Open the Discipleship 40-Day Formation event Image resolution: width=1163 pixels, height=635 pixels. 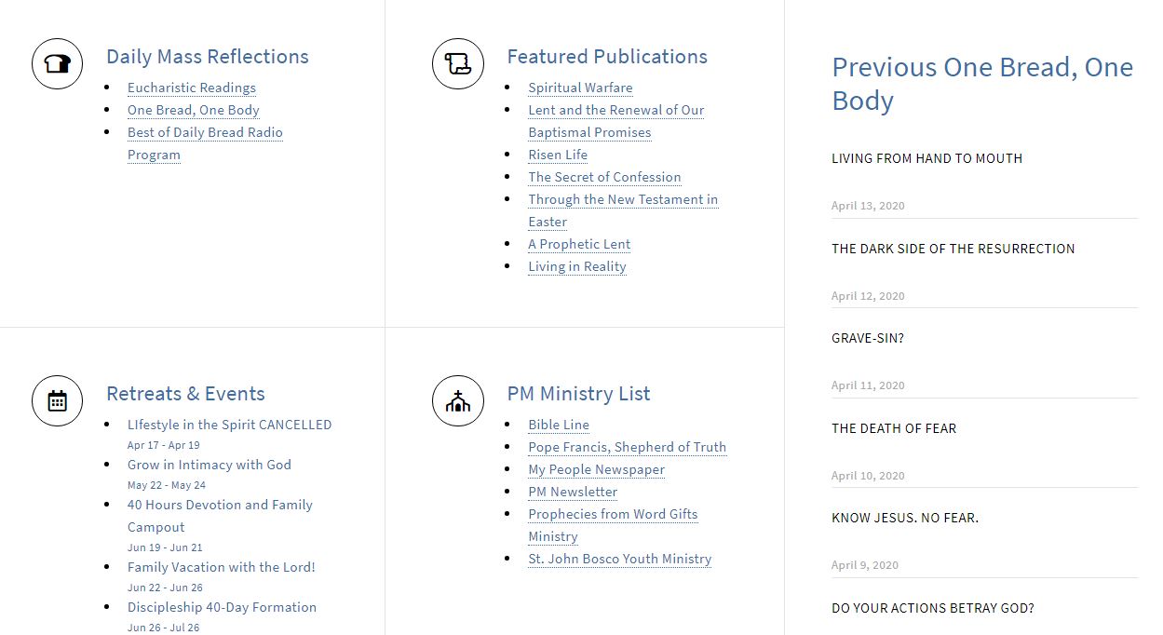click(x=222, y=607)
